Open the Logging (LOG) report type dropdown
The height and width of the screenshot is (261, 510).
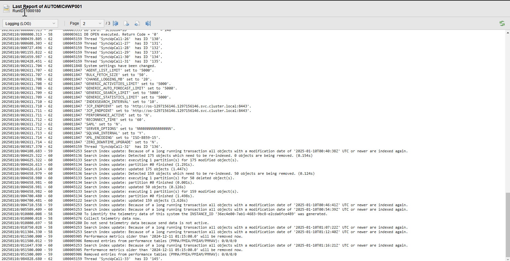[30, 23]
